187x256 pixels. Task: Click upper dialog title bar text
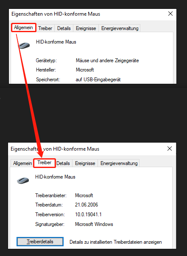click(x=56, y=14)
